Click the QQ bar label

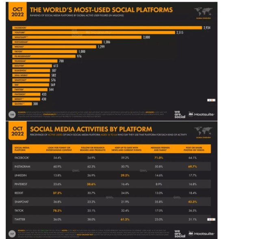[17, 85]
